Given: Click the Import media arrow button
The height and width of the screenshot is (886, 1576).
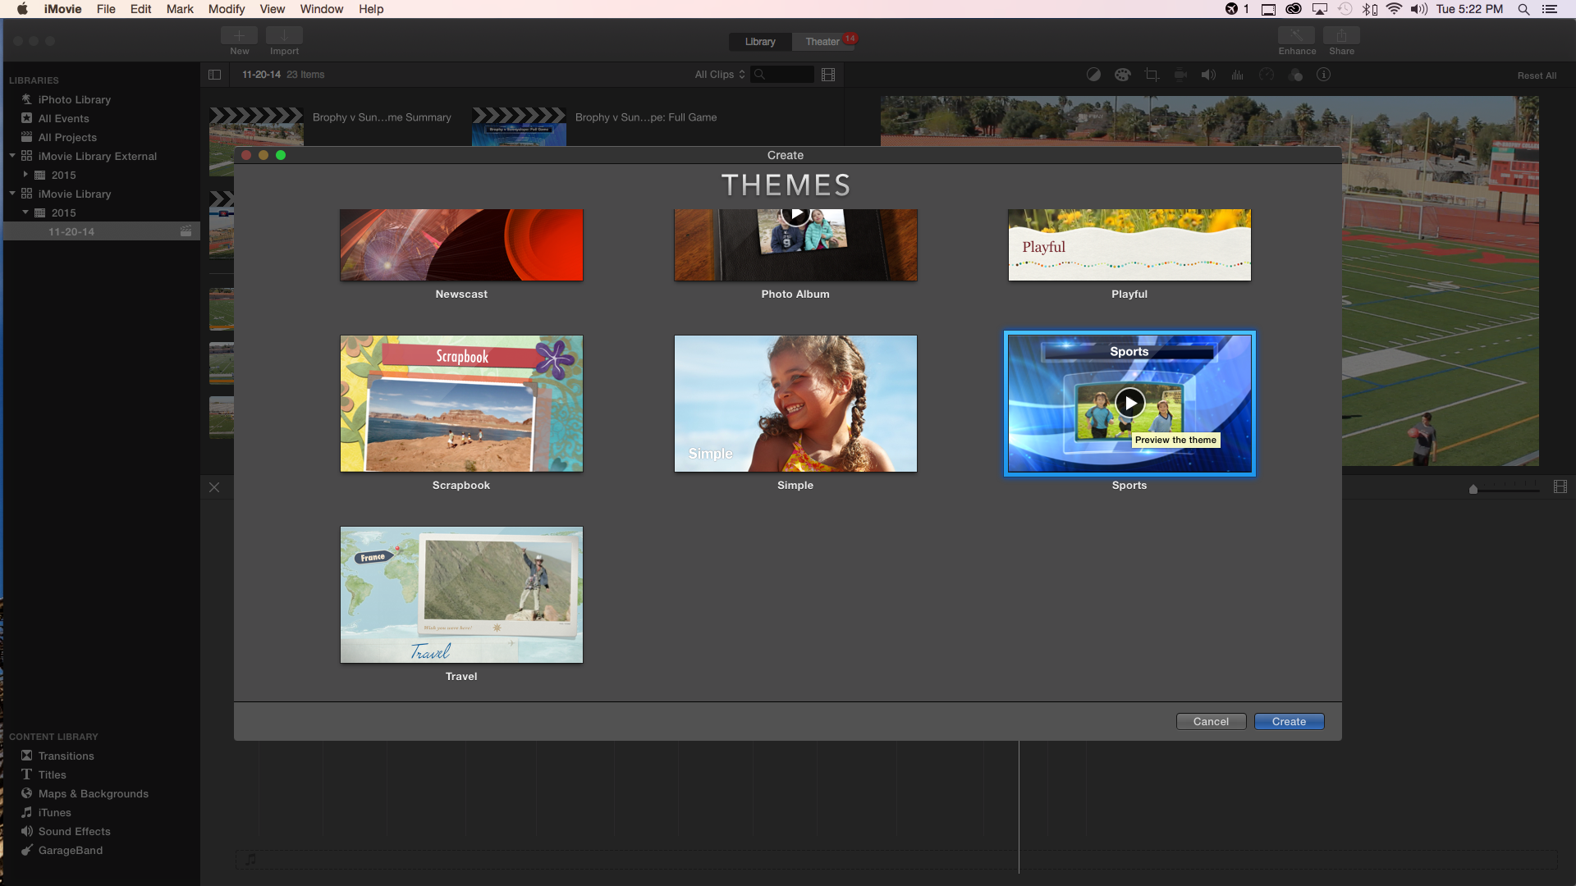Looking at the screenshot, I should [x=284, y=35].
